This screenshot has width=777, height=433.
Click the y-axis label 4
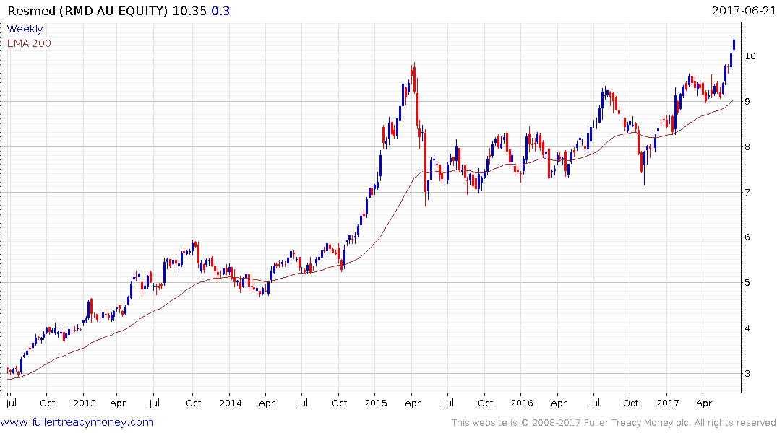[747, 328]
